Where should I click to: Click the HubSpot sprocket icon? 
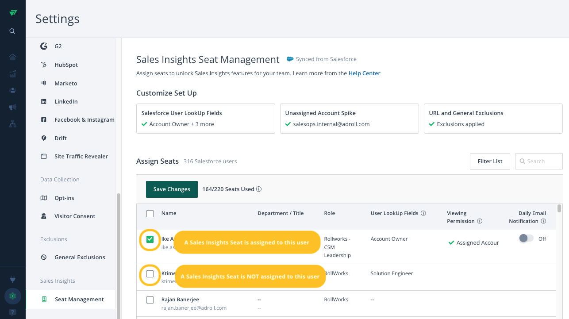click(44, 65)
